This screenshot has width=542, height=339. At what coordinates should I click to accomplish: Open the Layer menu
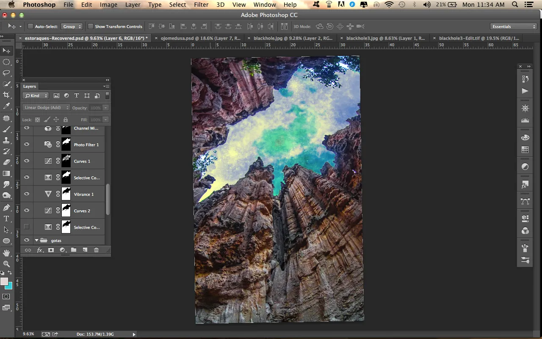pos(133,5)
